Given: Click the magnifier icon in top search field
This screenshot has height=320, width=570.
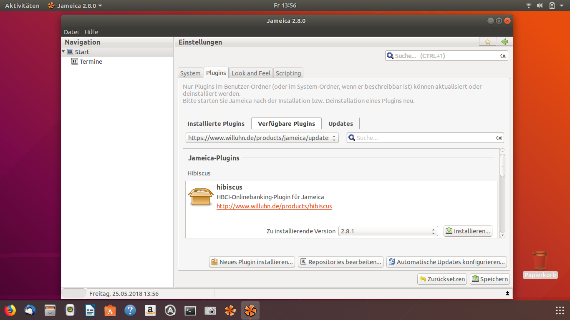Looking at the screenshot, I should [x=390, y=55].
